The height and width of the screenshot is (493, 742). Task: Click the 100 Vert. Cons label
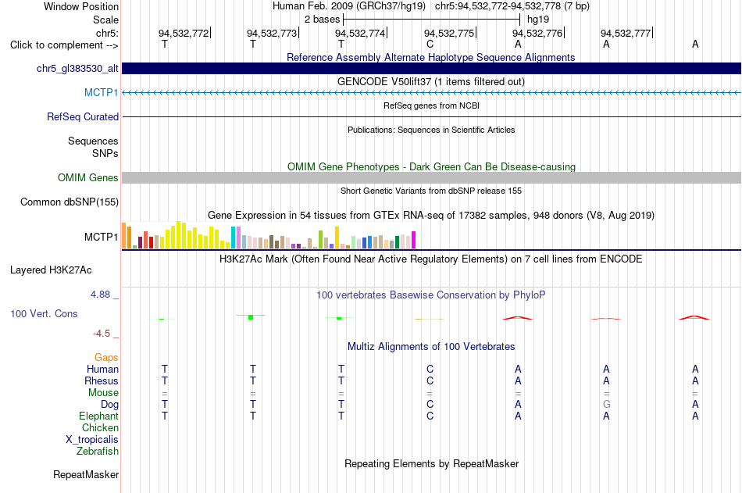click(x=44, y=313)
